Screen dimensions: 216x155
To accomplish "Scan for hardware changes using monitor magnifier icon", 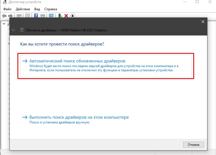I will [51, 16].
